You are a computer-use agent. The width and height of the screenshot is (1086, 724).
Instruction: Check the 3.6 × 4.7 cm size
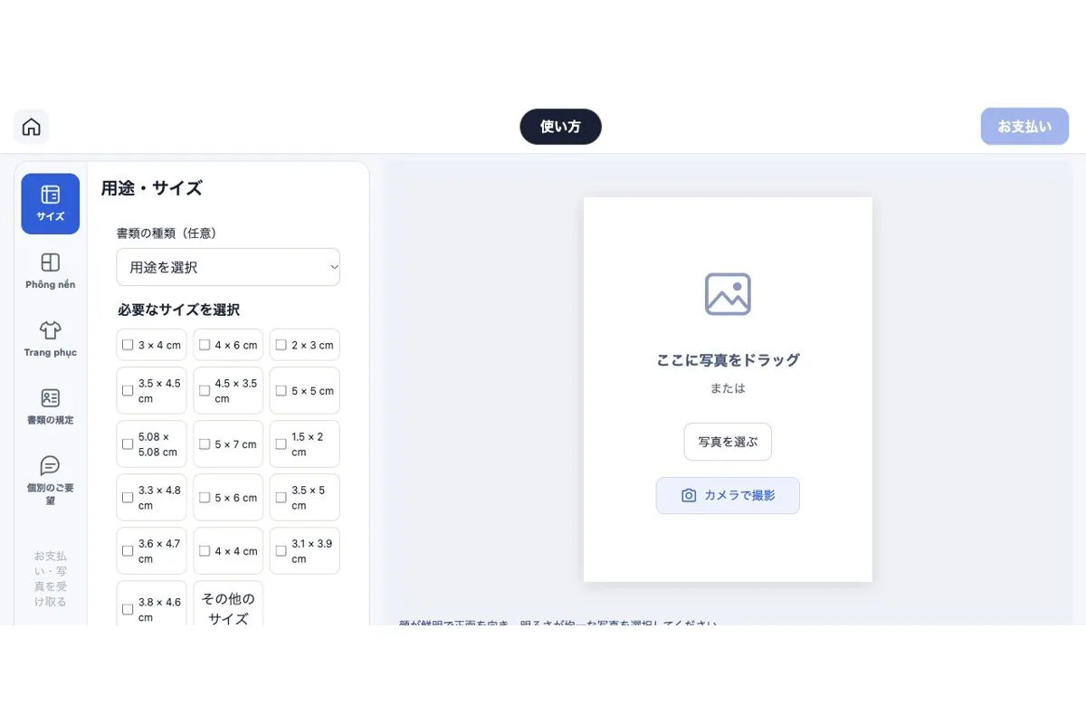pyautogui.click(x=128, y=551)
